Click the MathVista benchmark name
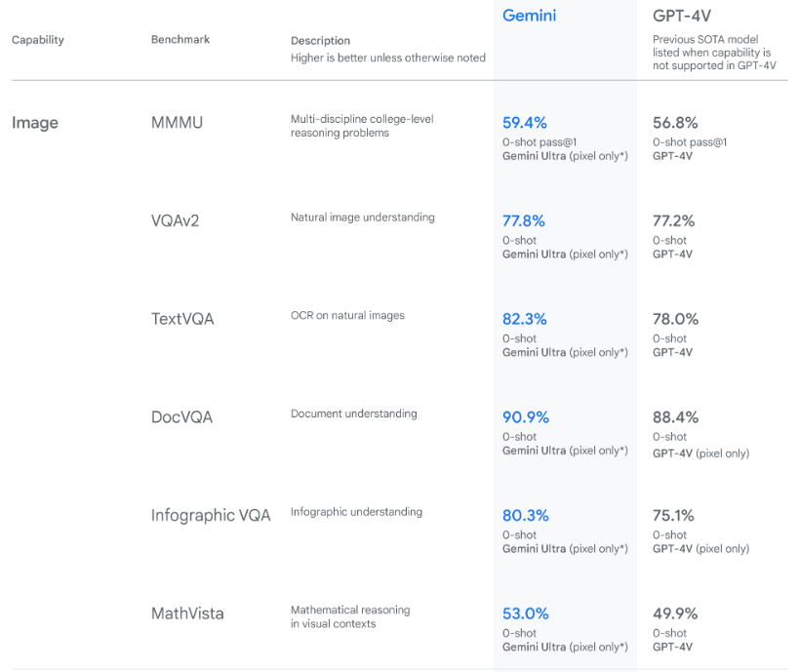The width and height of the screenshot is (799, 672). [187, 613]
